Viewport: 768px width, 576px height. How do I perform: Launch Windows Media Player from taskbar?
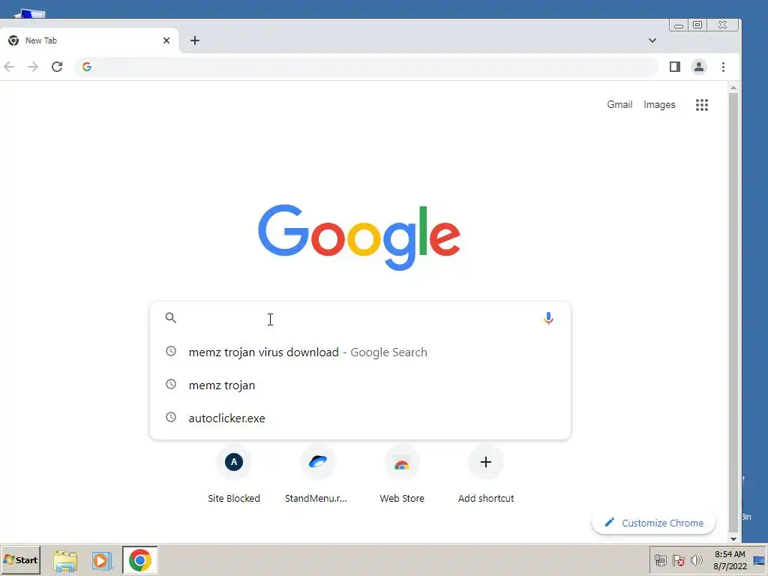coord(102,560)
